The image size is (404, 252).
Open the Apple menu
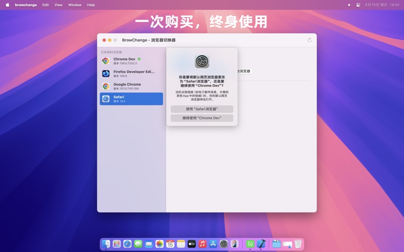[x=8, y=5]
